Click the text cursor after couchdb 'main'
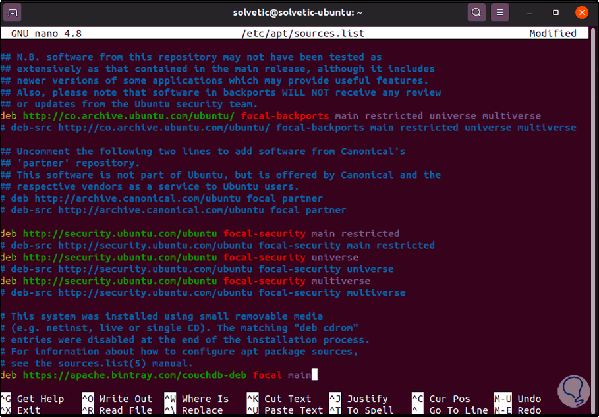Screen dimensions: 599x417 [x=314, y=375]
